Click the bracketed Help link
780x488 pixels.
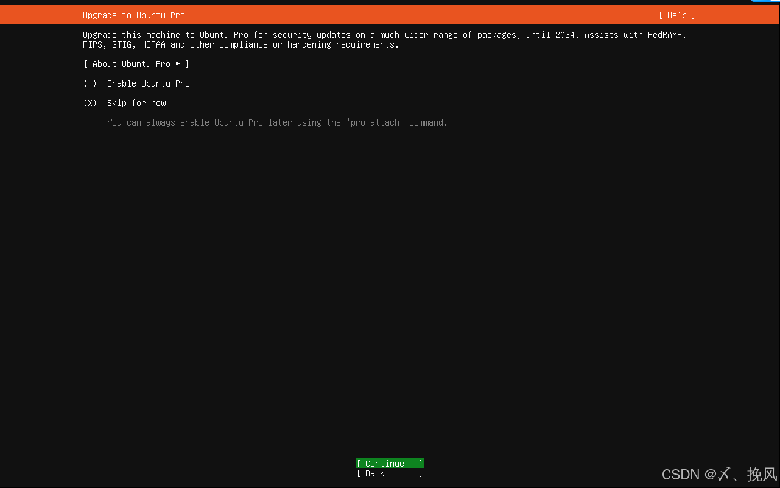click(x=676, y=15)
